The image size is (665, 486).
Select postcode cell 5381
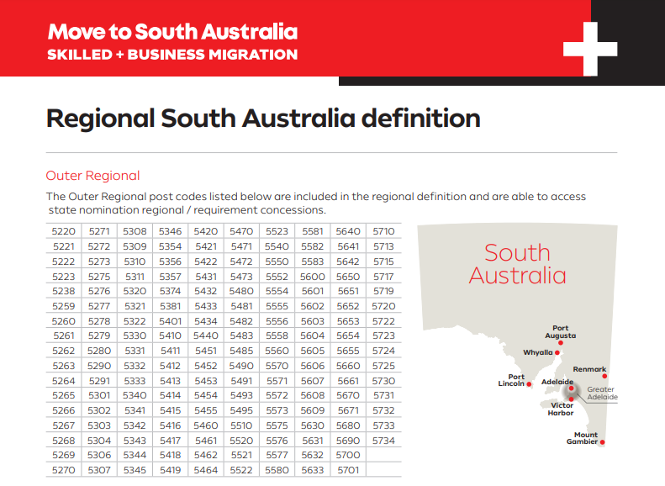point(171,306)
